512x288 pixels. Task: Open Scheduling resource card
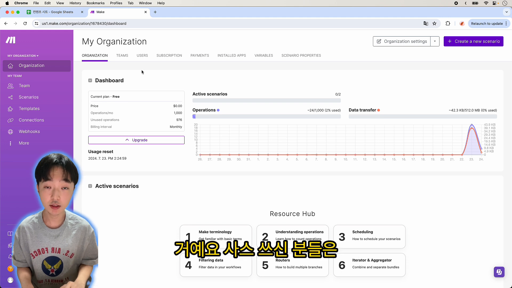point(369,237)
